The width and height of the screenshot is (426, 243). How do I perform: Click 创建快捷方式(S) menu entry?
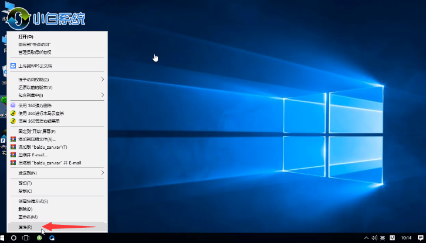[x=33, y=201]
